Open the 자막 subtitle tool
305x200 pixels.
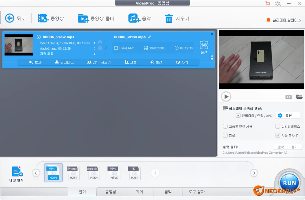182,62
